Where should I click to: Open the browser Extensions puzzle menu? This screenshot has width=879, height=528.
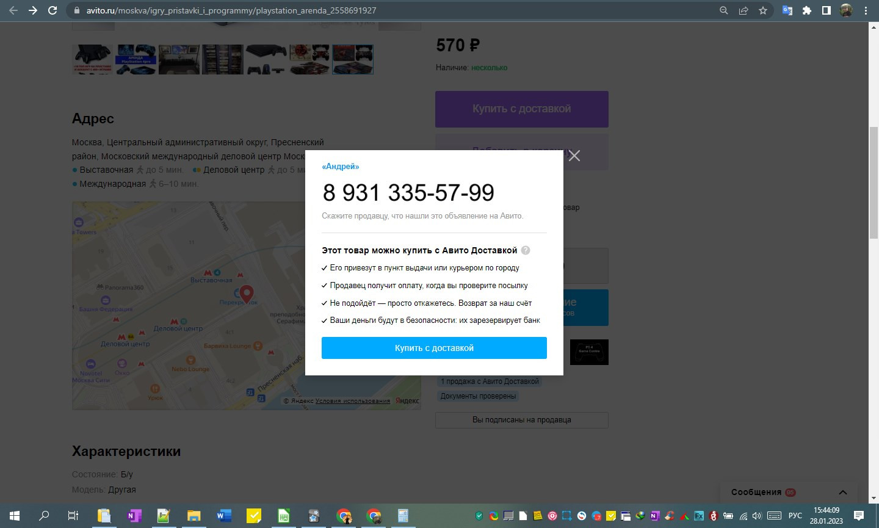[x=807, y=10]
